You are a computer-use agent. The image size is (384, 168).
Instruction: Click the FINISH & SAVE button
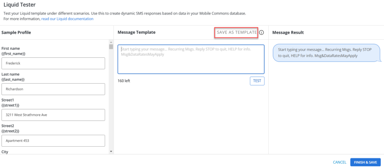point(365,162)
